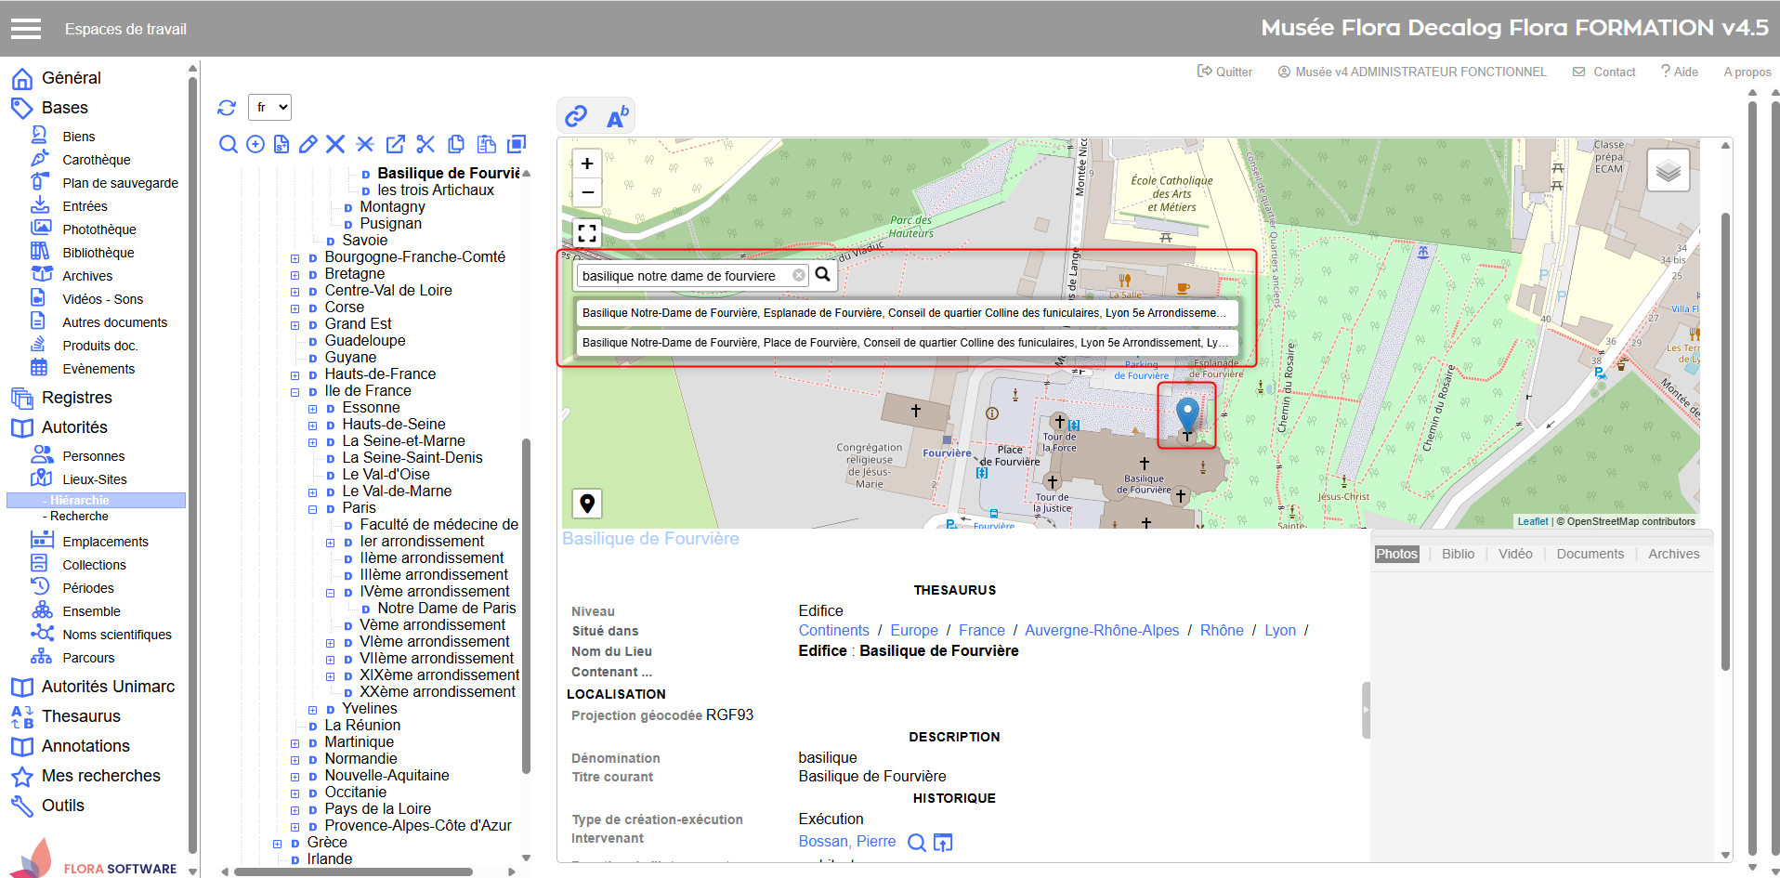Click the location marker button on map
This screenshot has height=878, width=1780.
587,504
